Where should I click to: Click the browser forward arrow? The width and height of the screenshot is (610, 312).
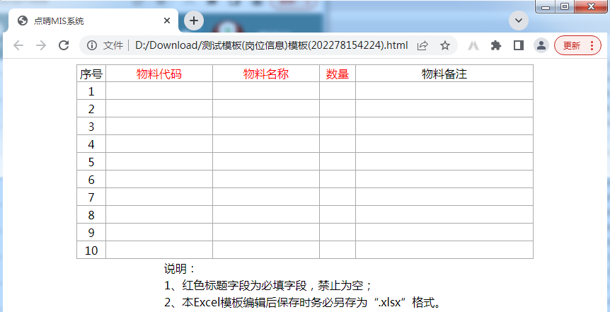click(x=41, y=45)
